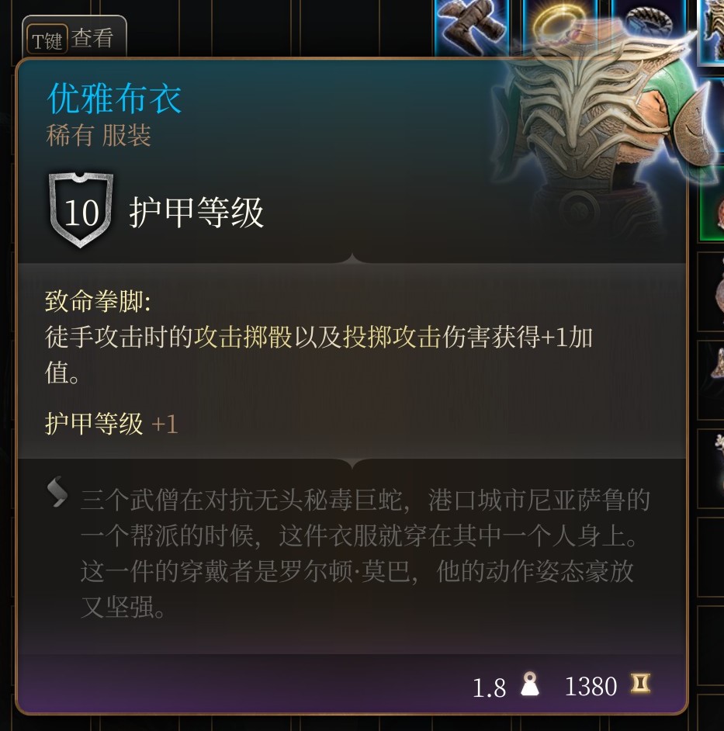
Task: Click the lore scroll icon beside the description
Action: [57, 492]
